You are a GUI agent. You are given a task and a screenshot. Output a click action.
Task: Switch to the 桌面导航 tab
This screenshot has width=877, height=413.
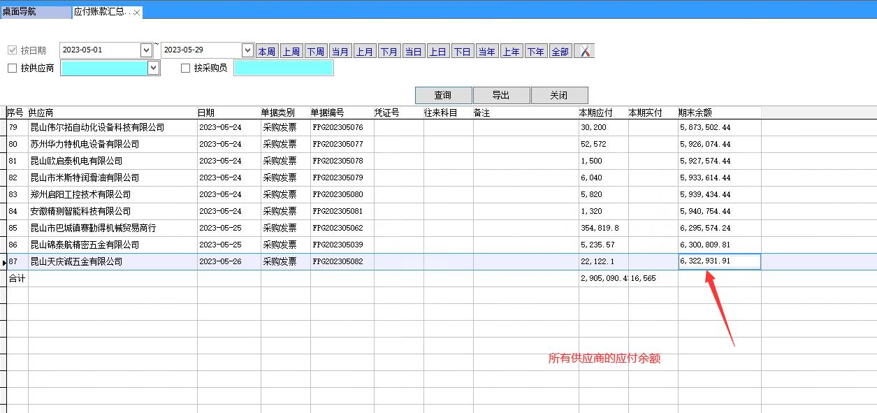click(x=20, y=13)
